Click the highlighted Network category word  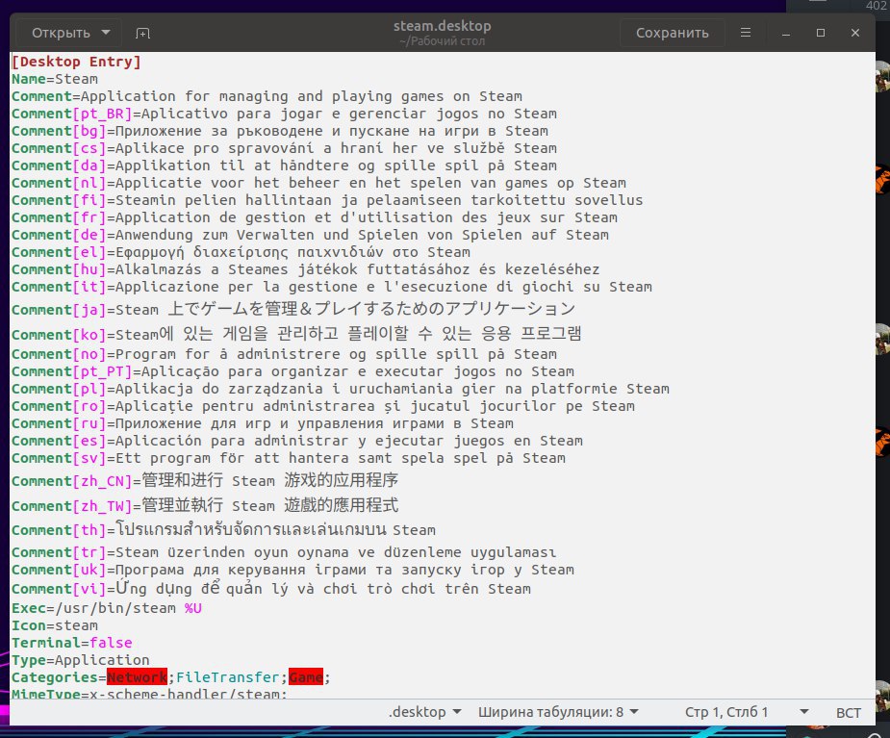(x=137, y=677)
